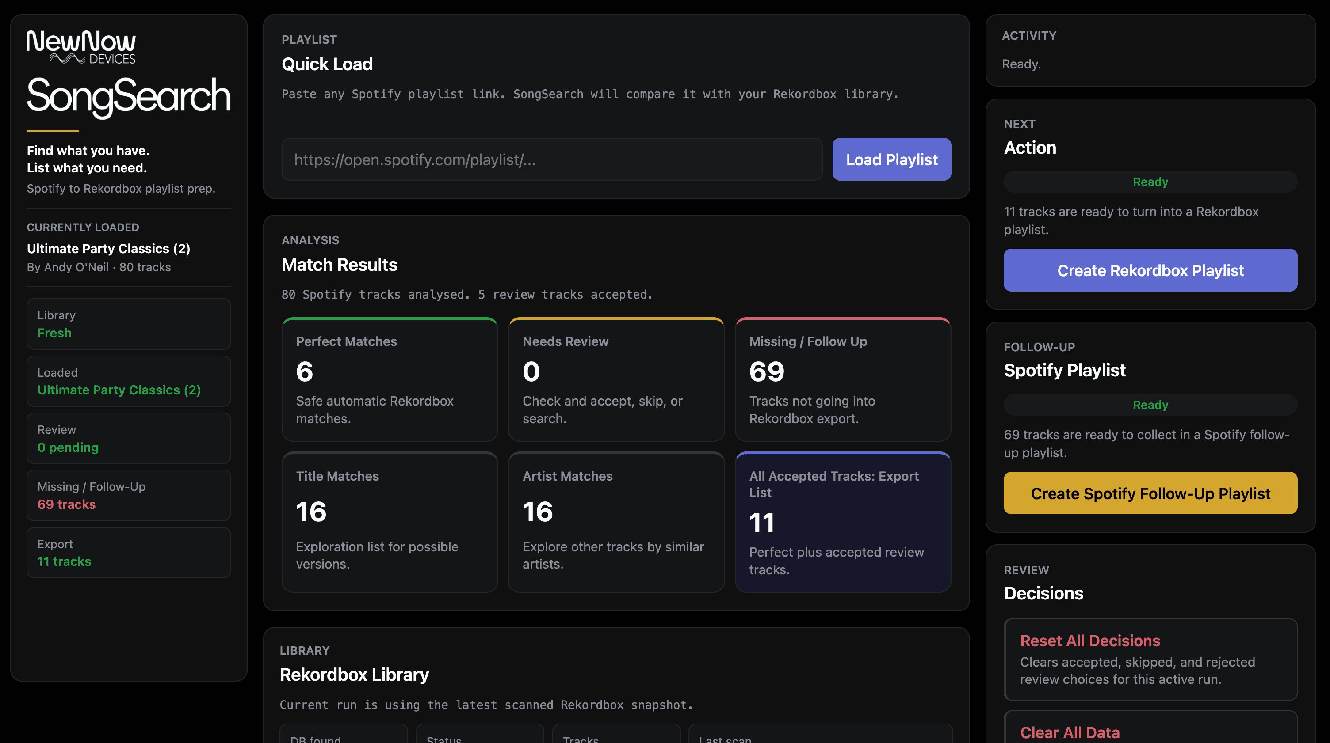The width and height of the screenshot is (1330, 743).
Task: Click 'Find what you have.' tagline
Action: (x=88, y=151)
